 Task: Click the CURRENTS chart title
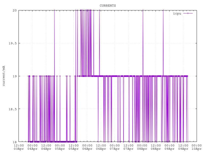pyautogui.click(x=108, y=6)
